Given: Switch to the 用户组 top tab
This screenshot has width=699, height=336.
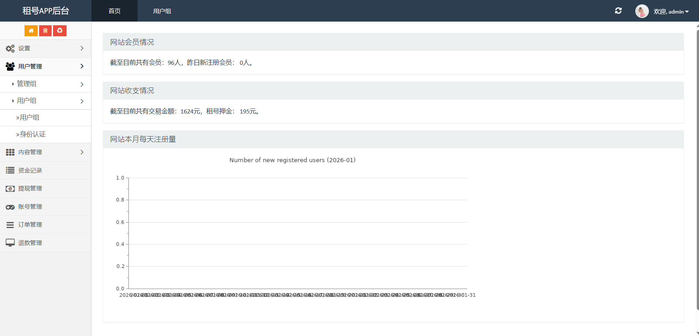Looking at the screenshot, I should (x=162, y=11).
